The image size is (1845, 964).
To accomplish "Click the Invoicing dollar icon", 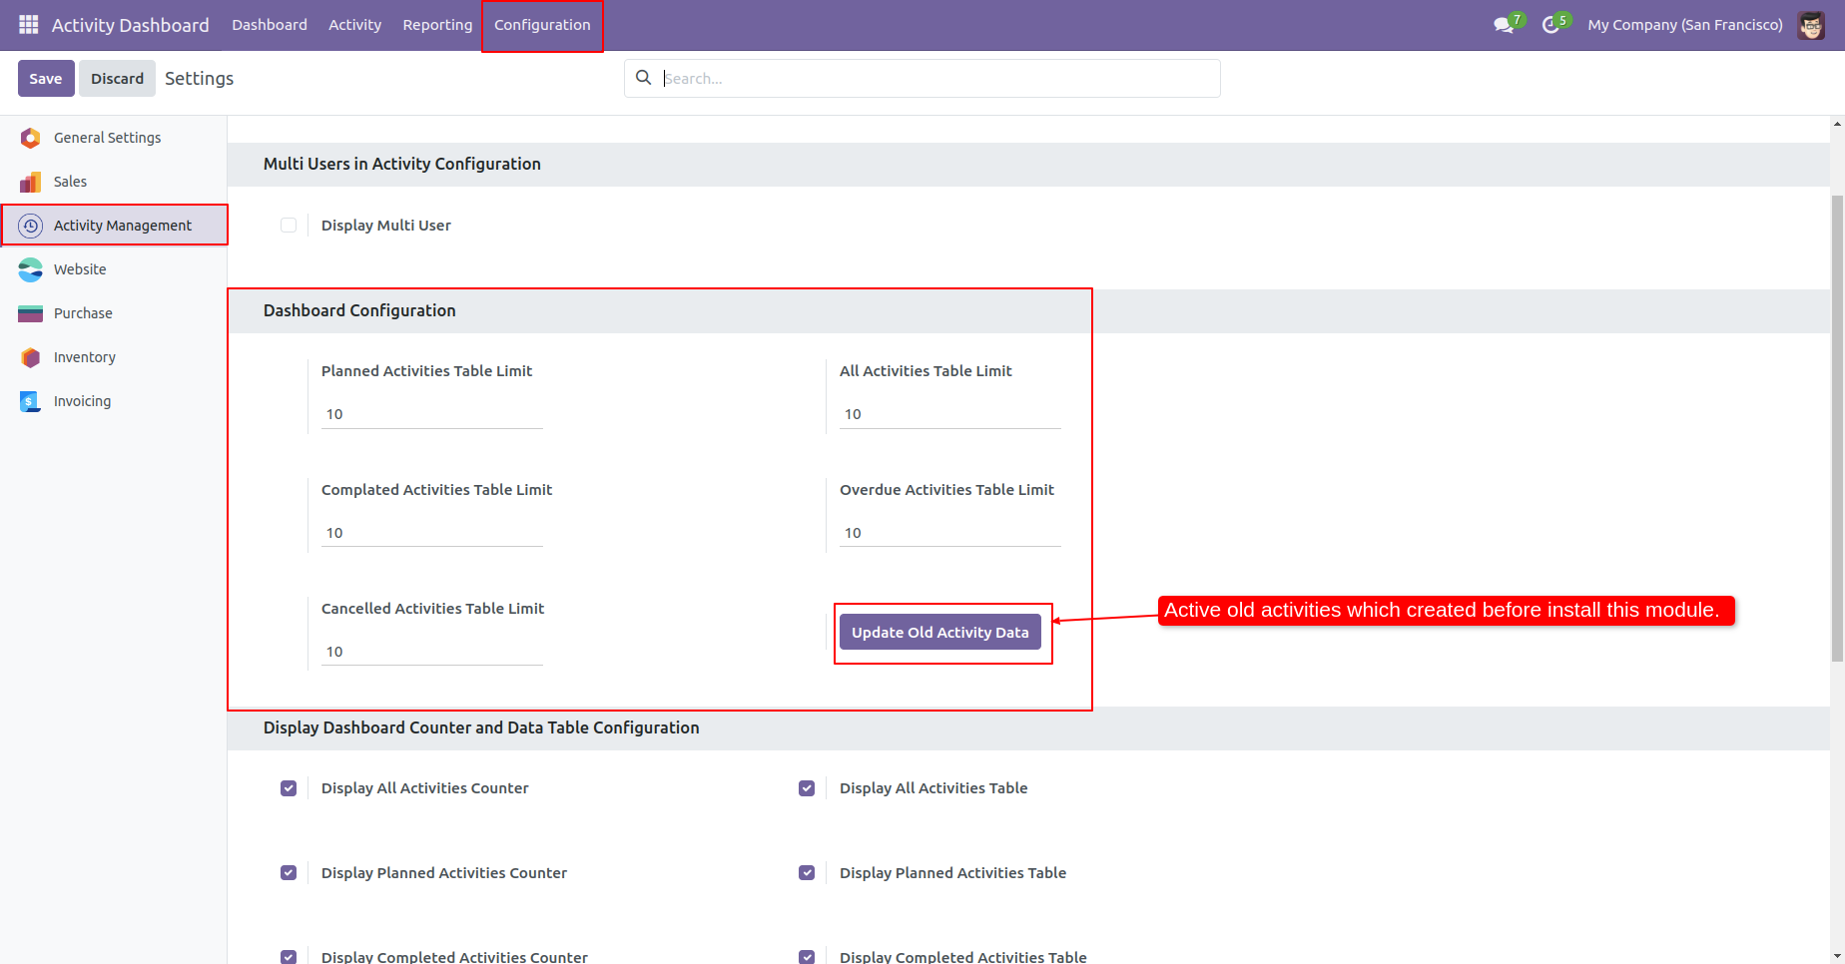I will click(x=31, y=401).
